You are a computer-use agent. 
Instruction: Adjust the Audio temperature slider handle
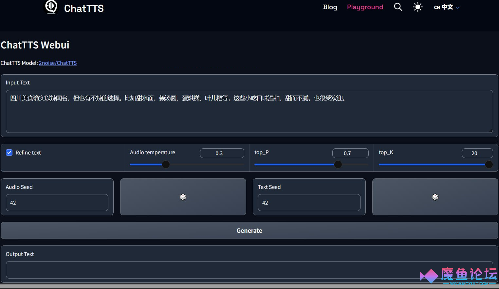click(x=166, y=164)
